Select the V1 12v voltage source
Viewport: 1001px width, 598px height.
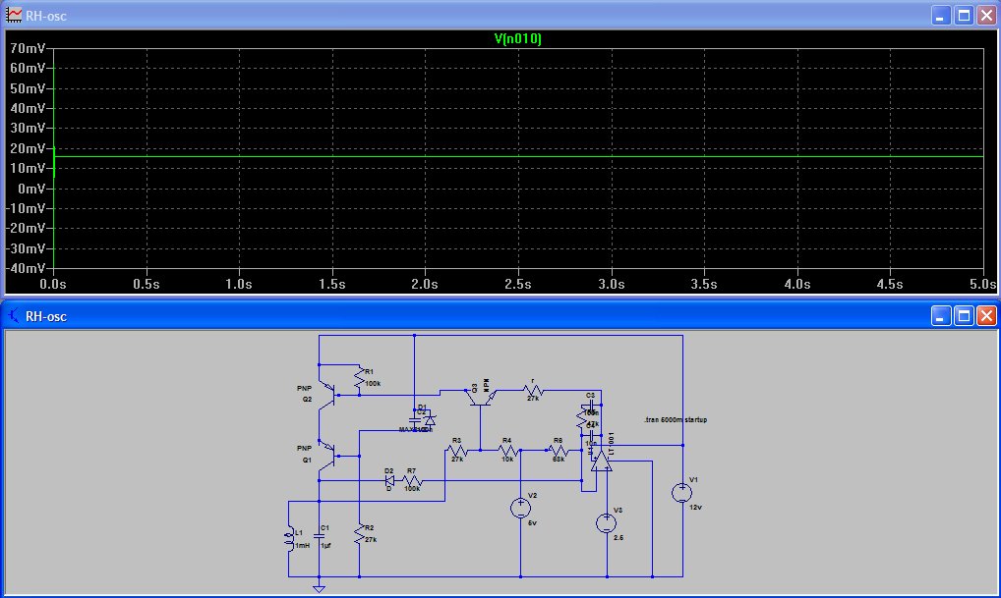[x=681, y=492]
